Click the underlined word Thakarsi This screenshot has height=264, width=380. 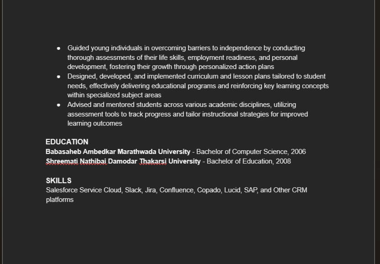click(x=153, y=161)
